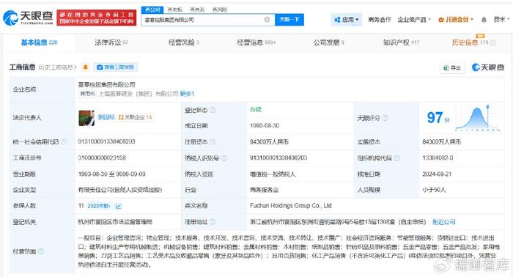Switch to the 法律诉讼 tab
513x277 pixels.
(111, 43)
